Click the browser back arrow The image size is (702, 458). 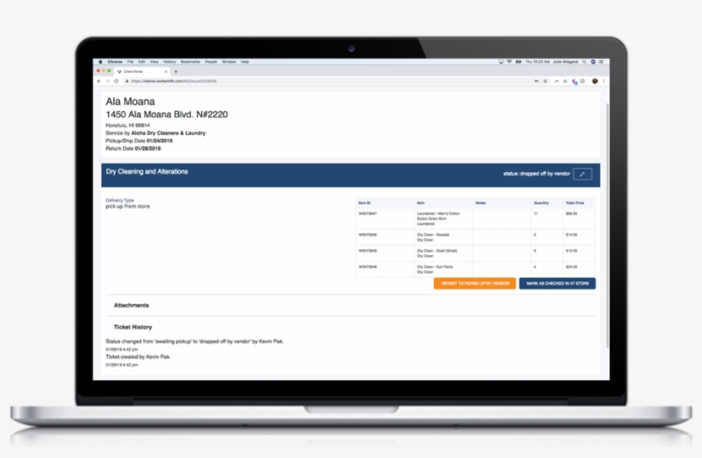click(x=98, y=80)
